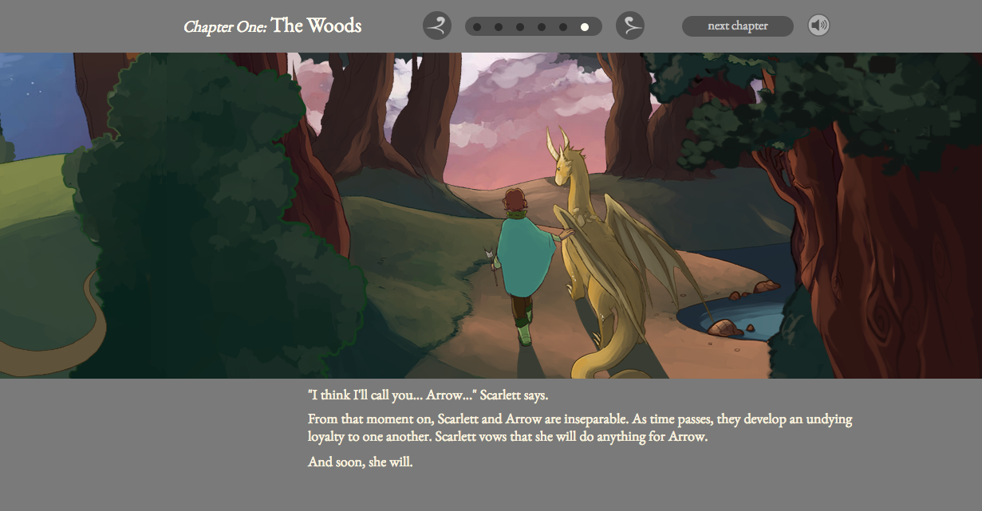Jump to the first page dot

tap(477, 27)
